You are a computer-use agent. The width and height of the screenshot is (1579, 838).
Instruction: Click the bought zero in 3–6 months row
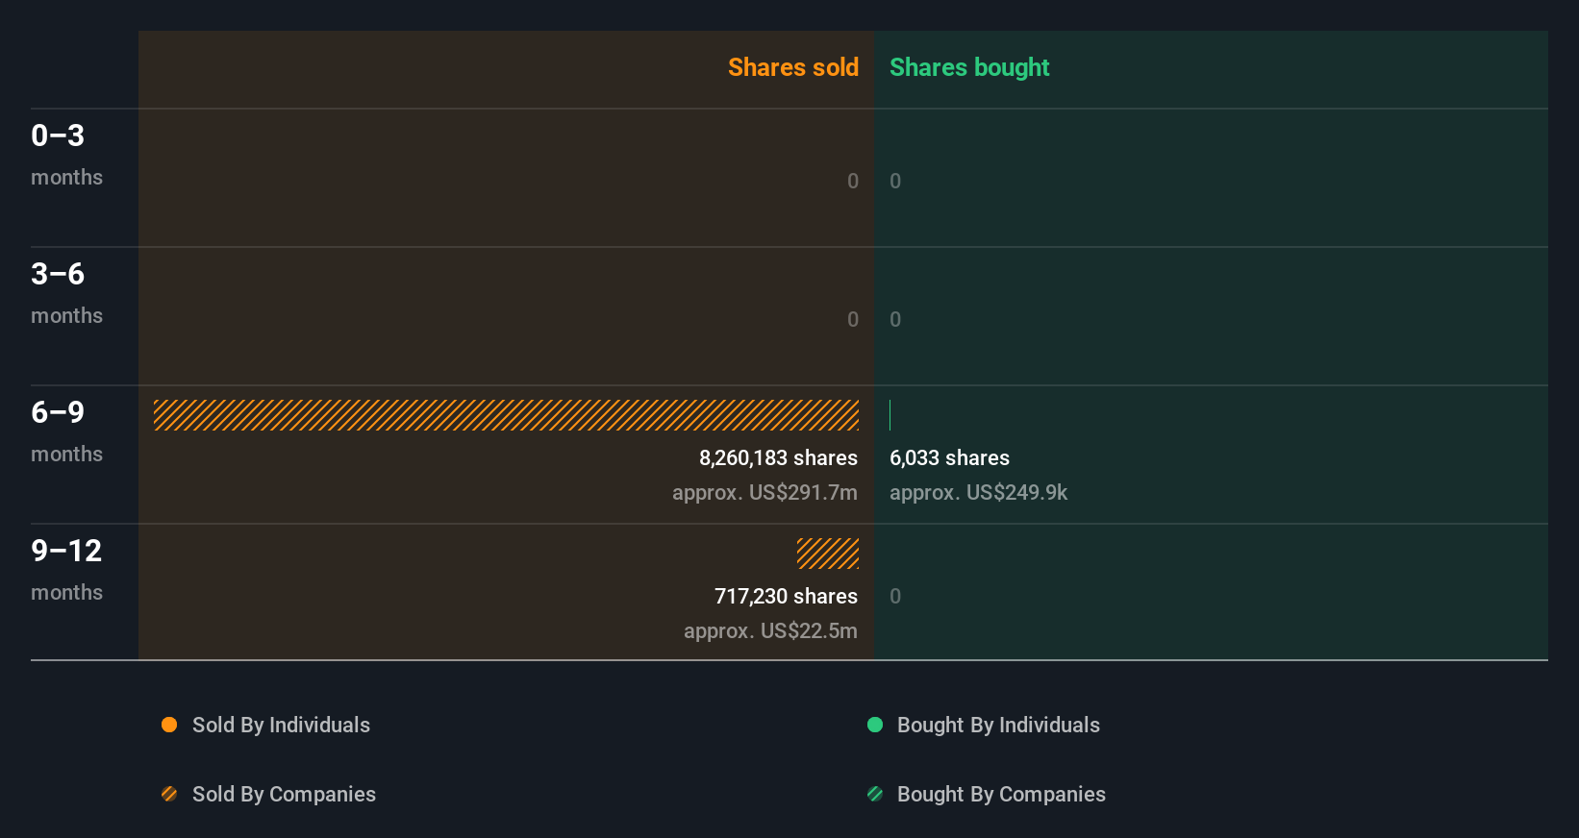(x=895, y=319)
